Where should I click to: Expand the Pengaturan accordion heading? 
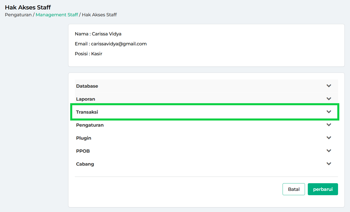click(90, 125)
